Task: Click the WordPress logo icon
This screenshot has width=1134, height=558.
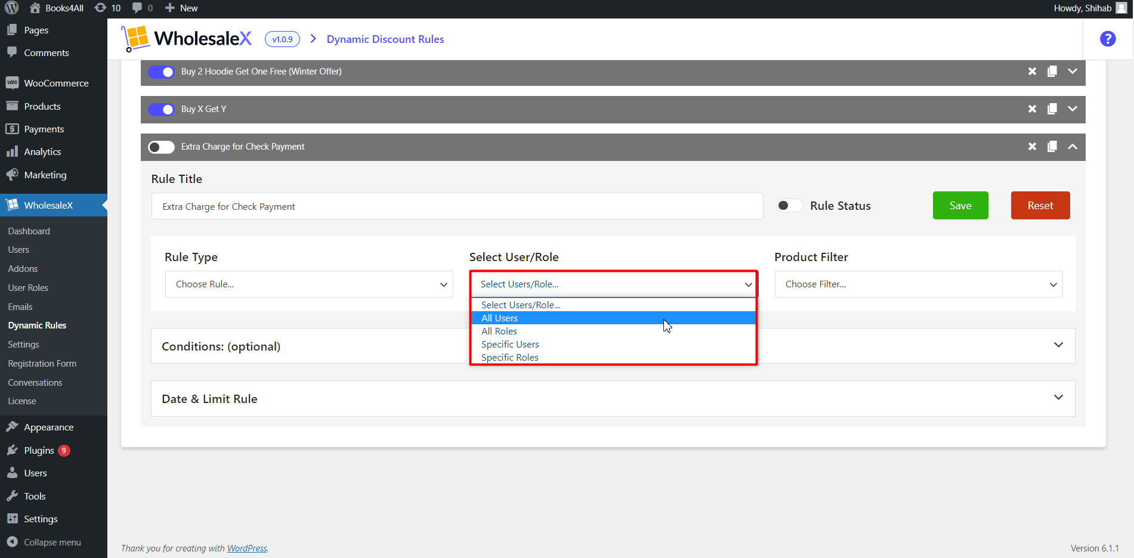Action: 12,8
